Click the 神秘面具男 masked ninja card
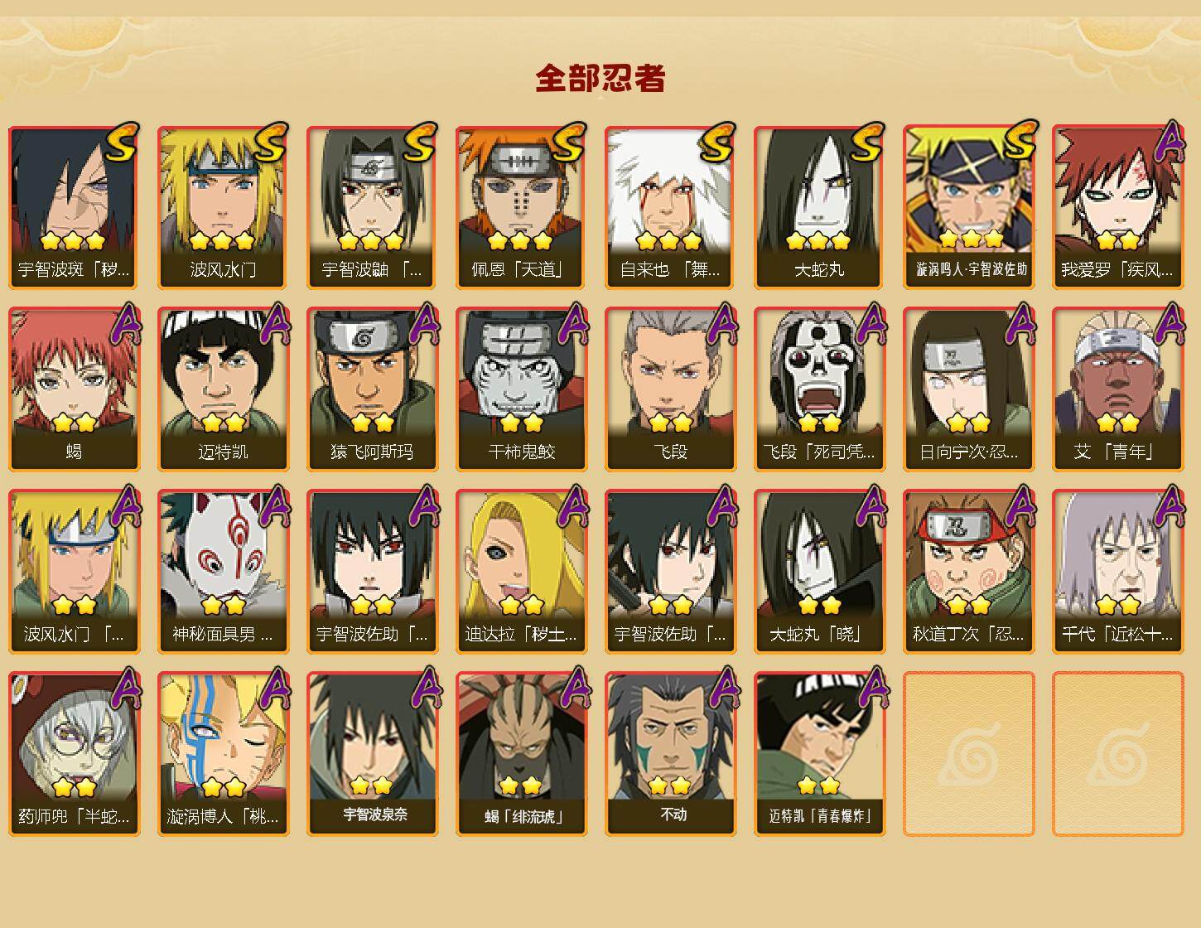 [x=223, y=572]
